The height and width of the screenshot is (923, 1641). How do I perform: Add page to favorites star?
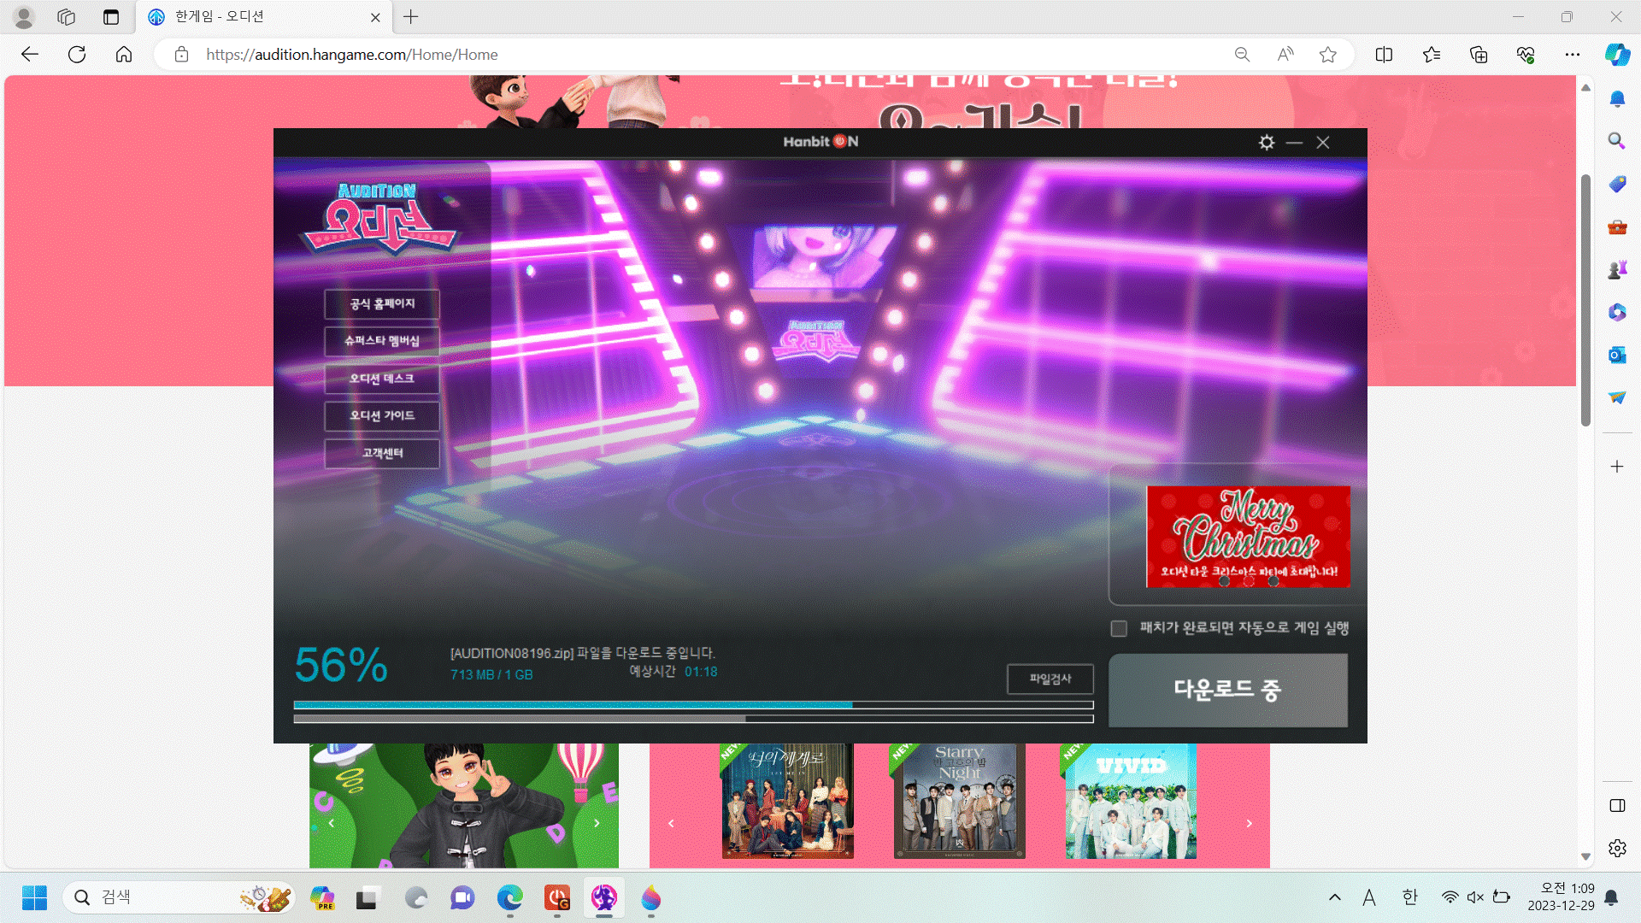click(1327, 55)
